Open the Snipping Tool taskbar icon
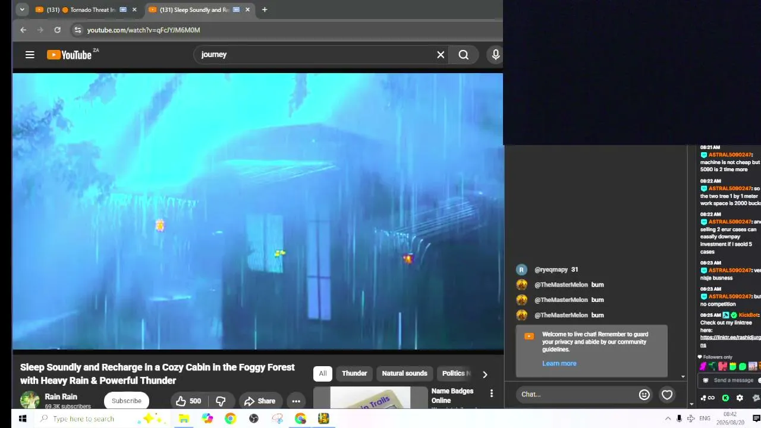 (x=277, y=418)
